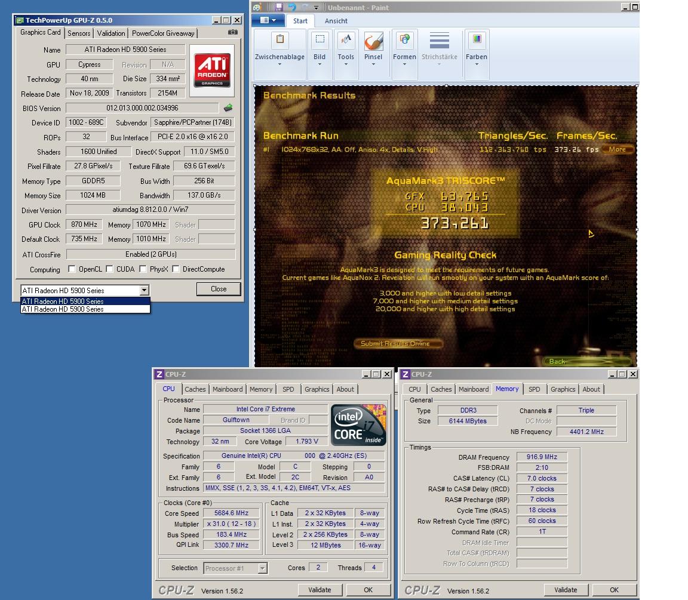The height and width of the screenshot is (600, 688).
Task: Open the Paint application menu button
Action: (x=268, y=20)
